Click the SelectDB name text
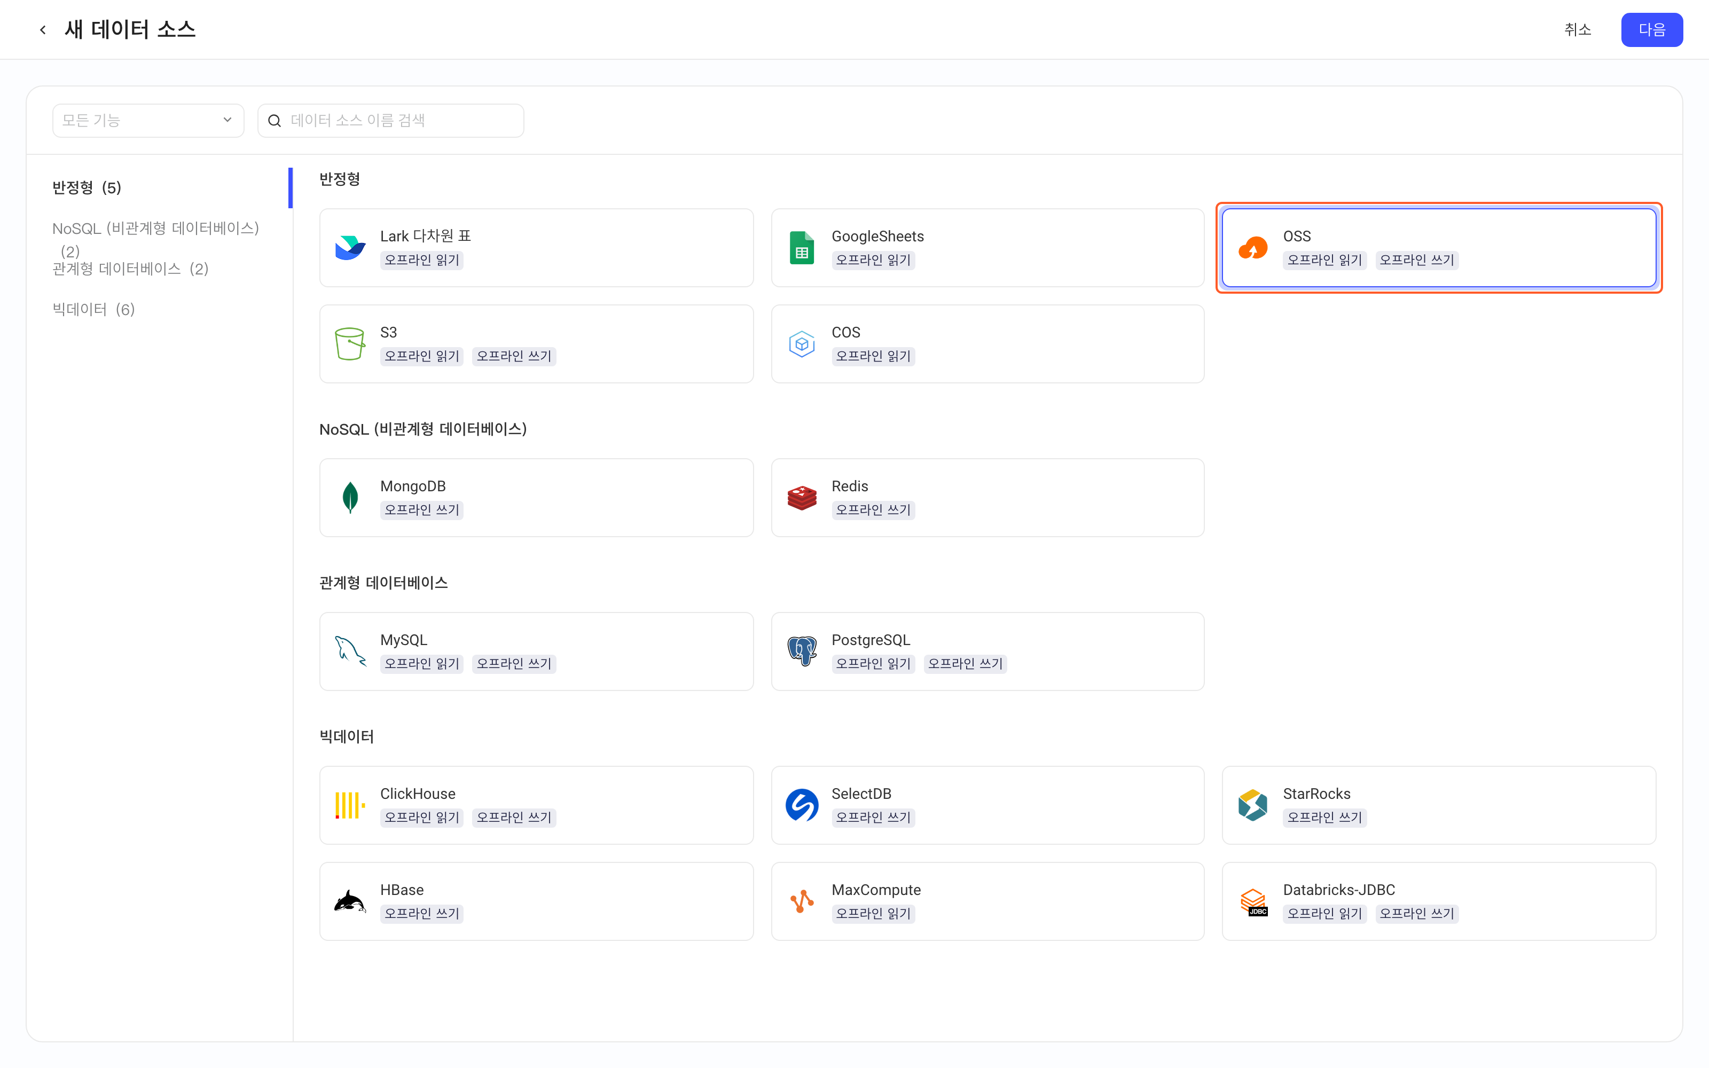Screen dimensions: 1709x1068 click(861, 794)
